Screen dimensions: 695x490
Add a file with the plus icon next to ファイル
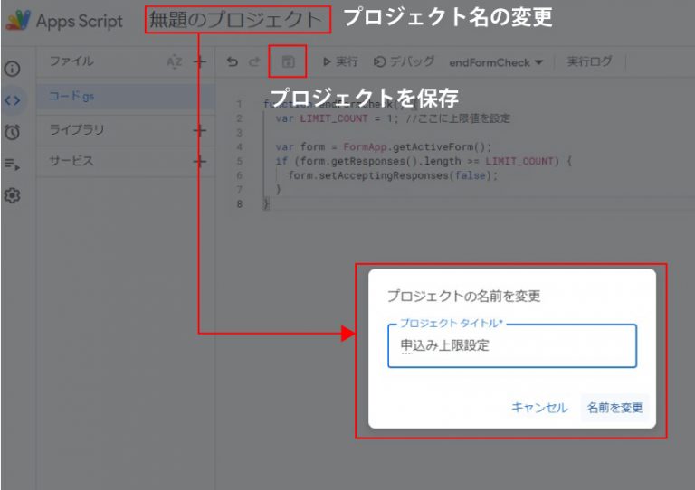coord(200,61)
